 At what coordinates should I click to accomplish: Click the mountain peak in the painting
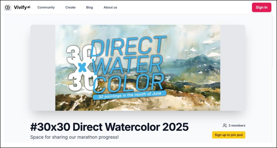point(202,57)
